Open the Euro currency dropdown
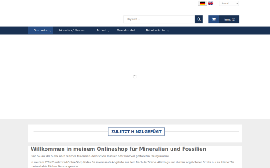 click(x=229, y=4)
